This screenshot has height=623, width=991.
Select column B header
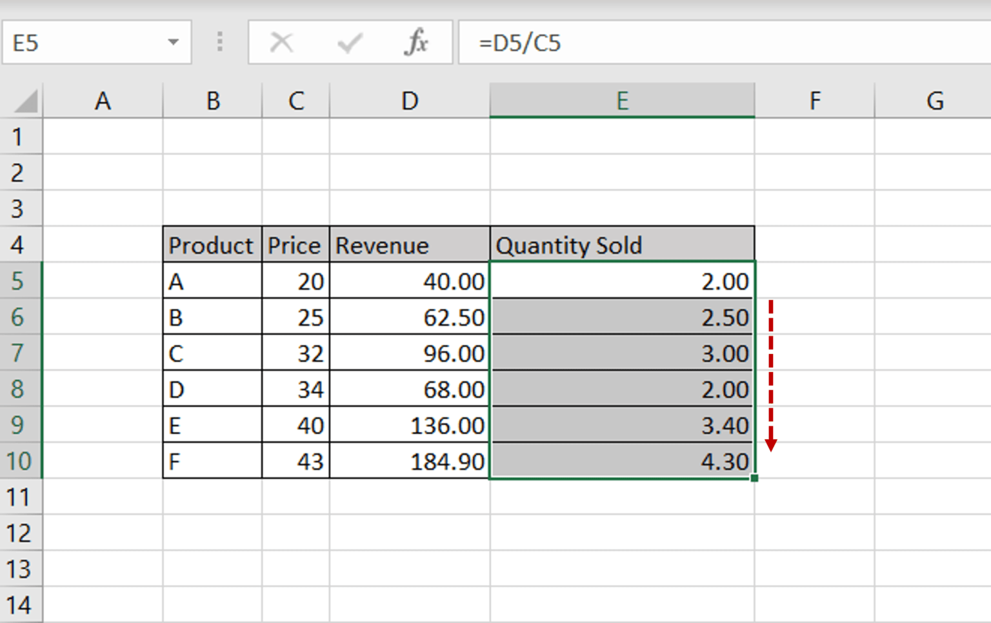click(x=213, y=100)
